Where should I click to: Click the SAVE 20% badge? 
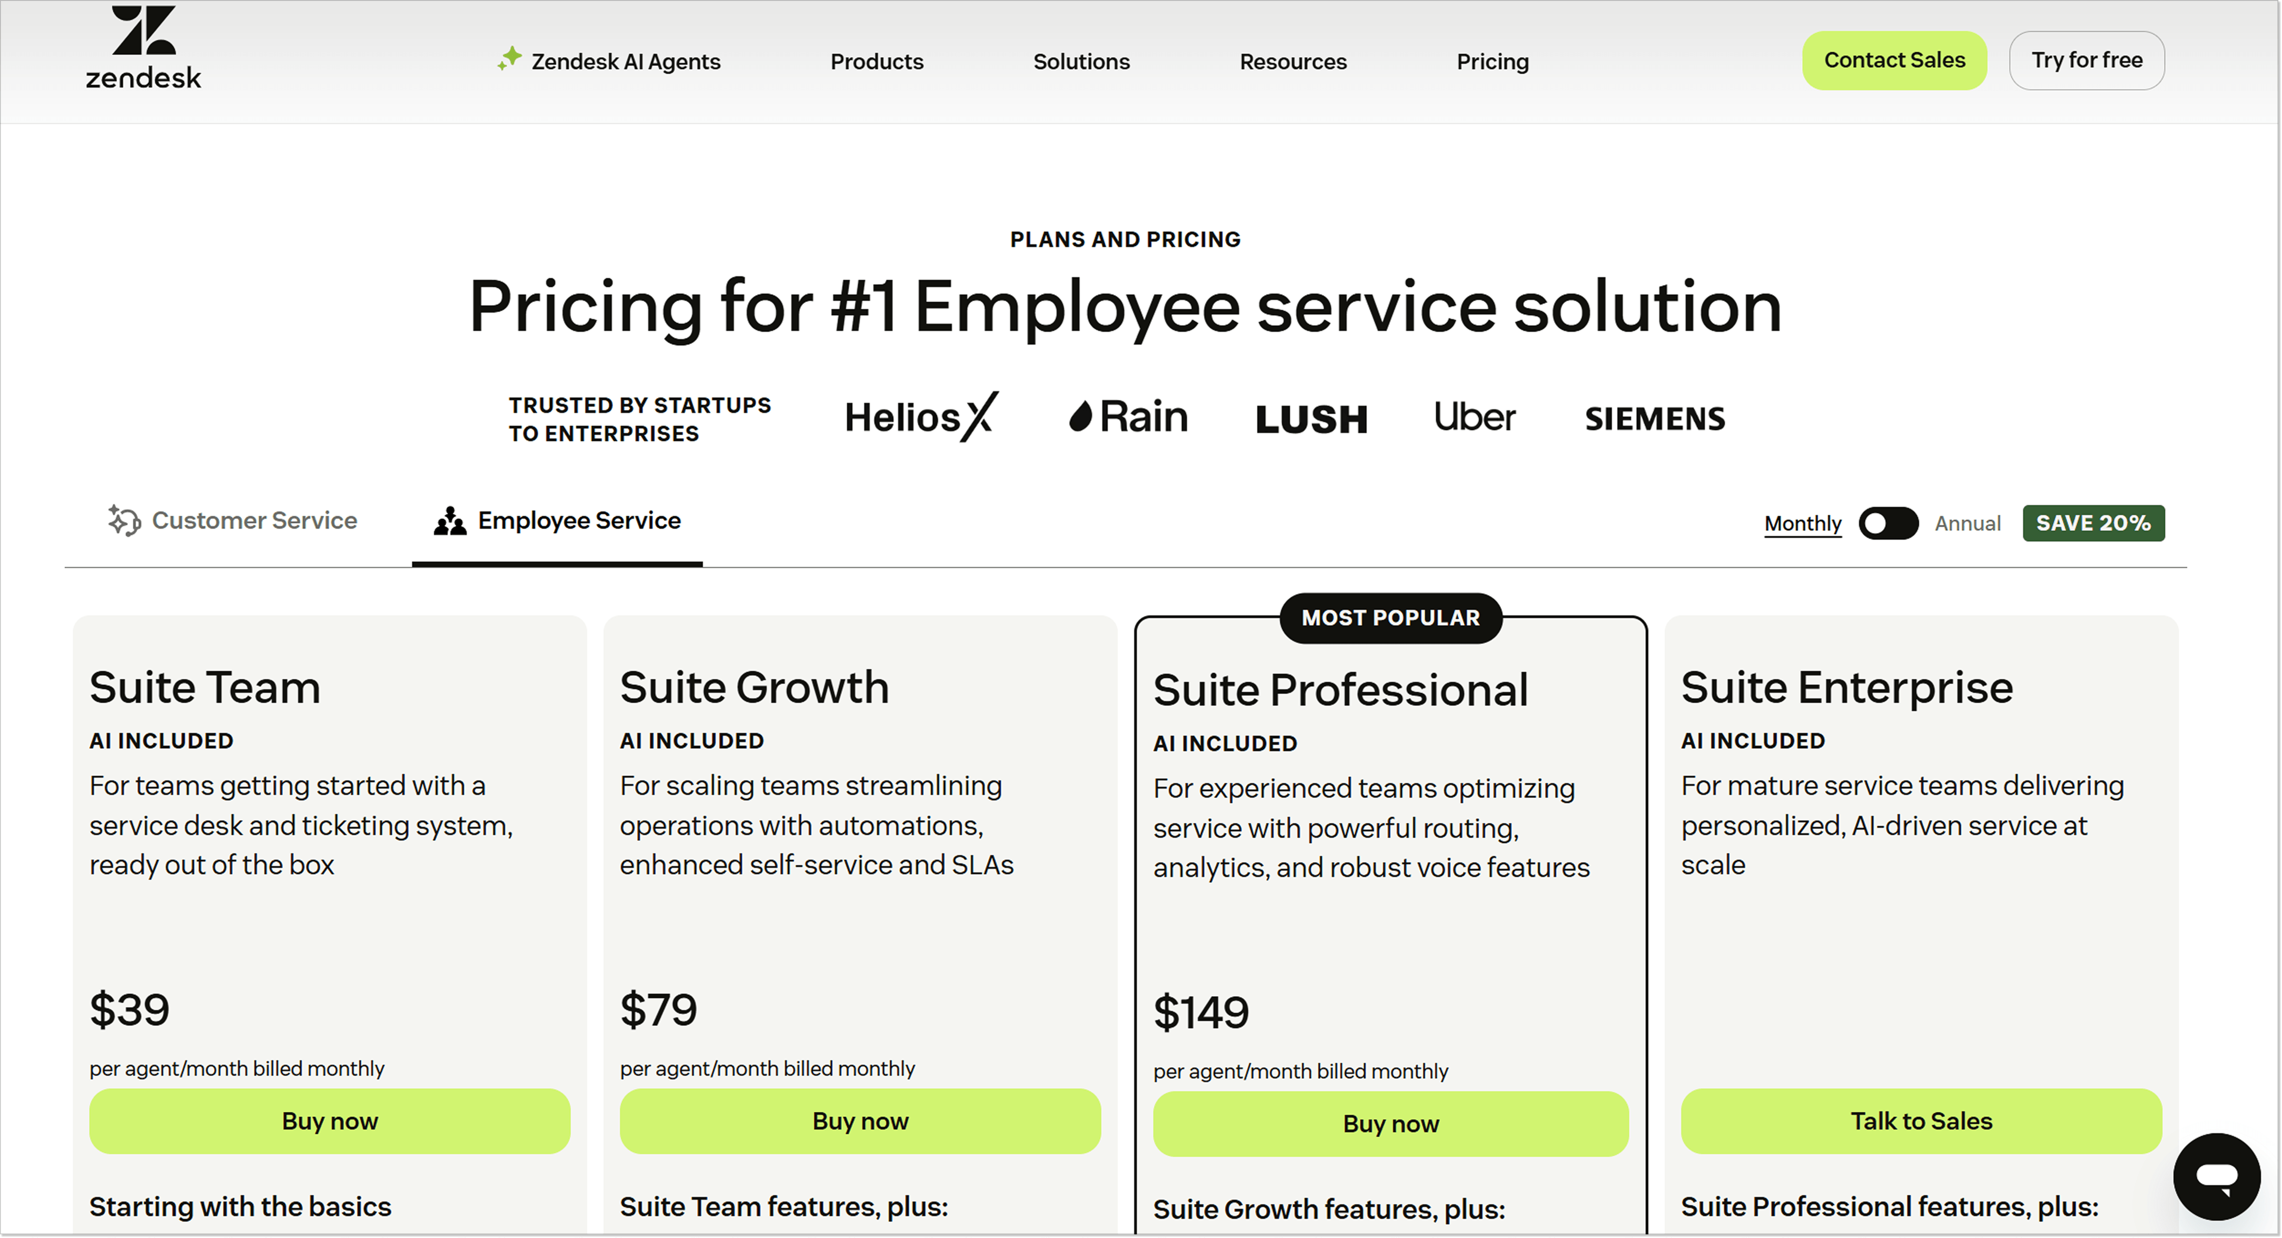click(2093, 523)
